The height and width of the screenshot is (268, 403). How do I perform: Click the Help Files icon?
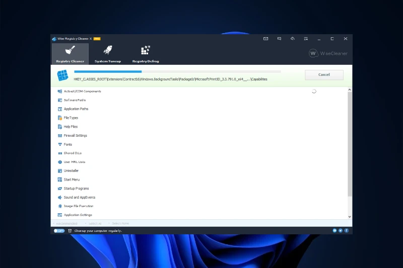(x=60, y=127)
